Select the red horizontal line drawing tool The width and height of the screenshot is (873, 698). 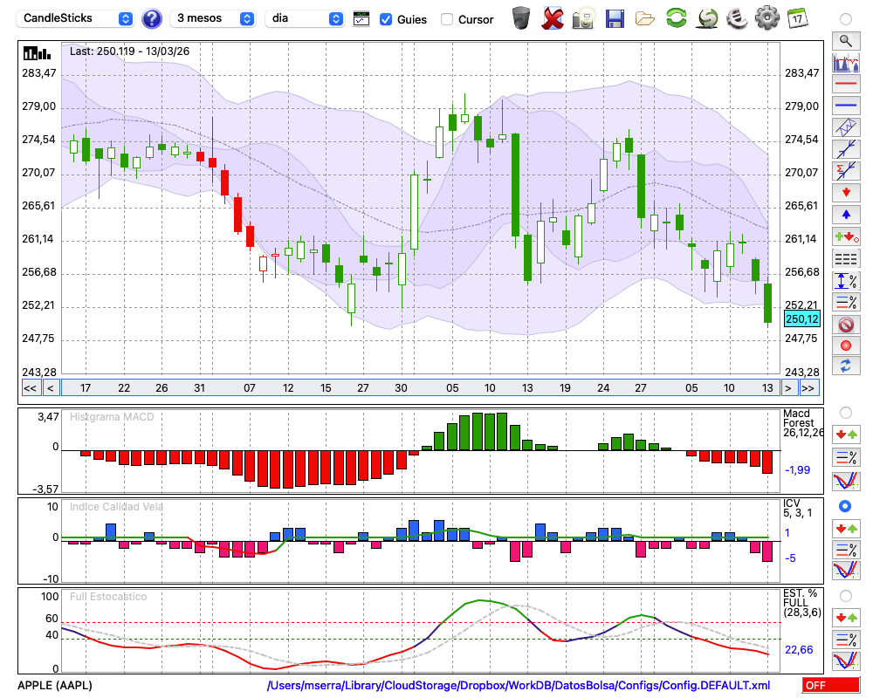click(845, 85)
